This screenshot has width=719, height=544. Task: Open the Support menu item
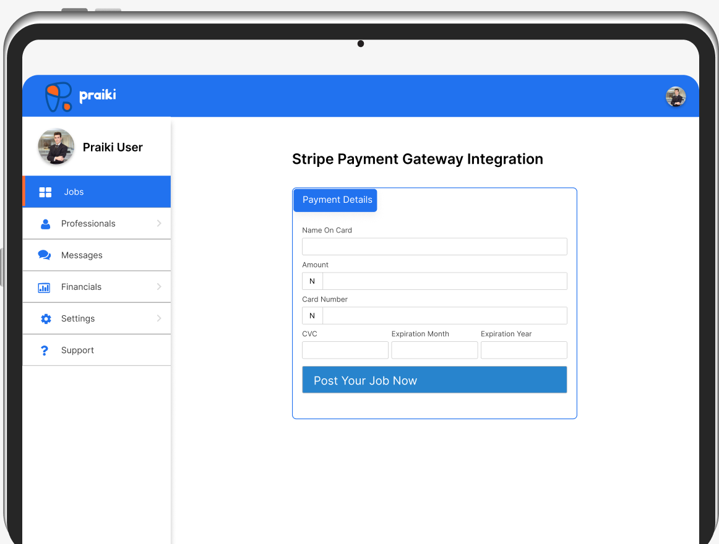97,350
